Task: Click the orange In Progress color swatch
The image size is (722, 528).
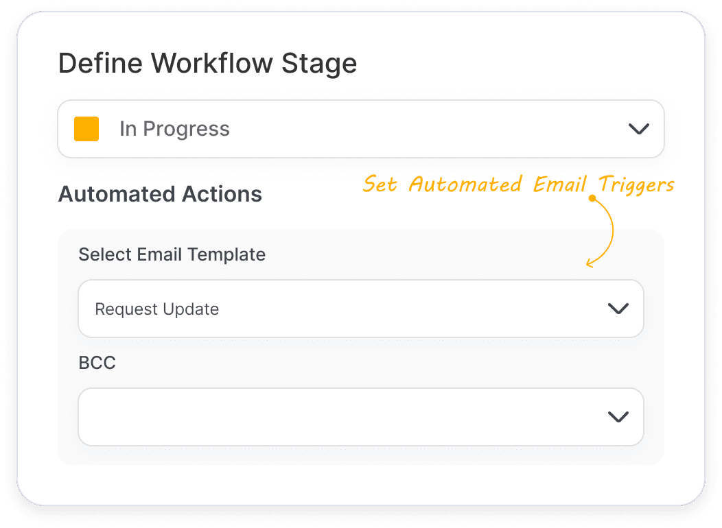Action: tap(86, 129)
